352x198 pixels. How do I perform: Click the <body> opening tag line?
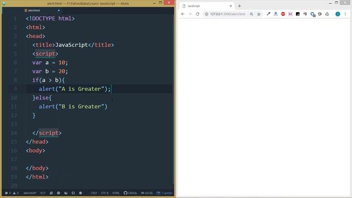pyautogui.click(x=35, y=150)
